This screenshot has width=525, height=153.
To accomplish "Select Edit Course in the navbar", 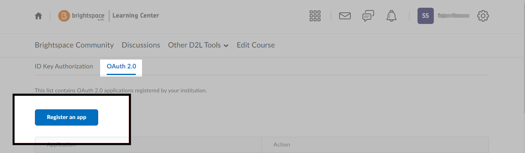I will click(256, 45).
